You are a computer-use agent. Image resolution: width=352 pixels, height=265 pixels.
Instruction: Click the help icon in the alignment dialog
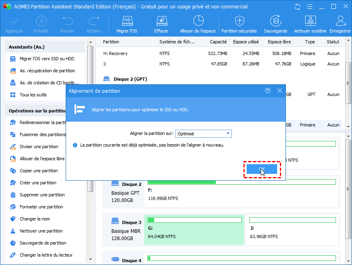click(268, 91)
